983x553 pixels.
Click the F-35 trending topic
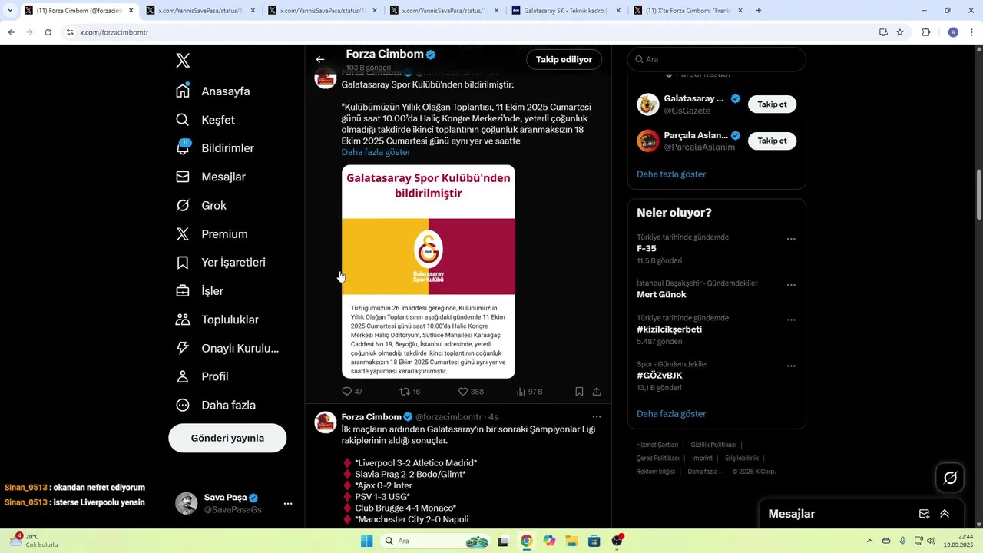[x=647, y=249]
